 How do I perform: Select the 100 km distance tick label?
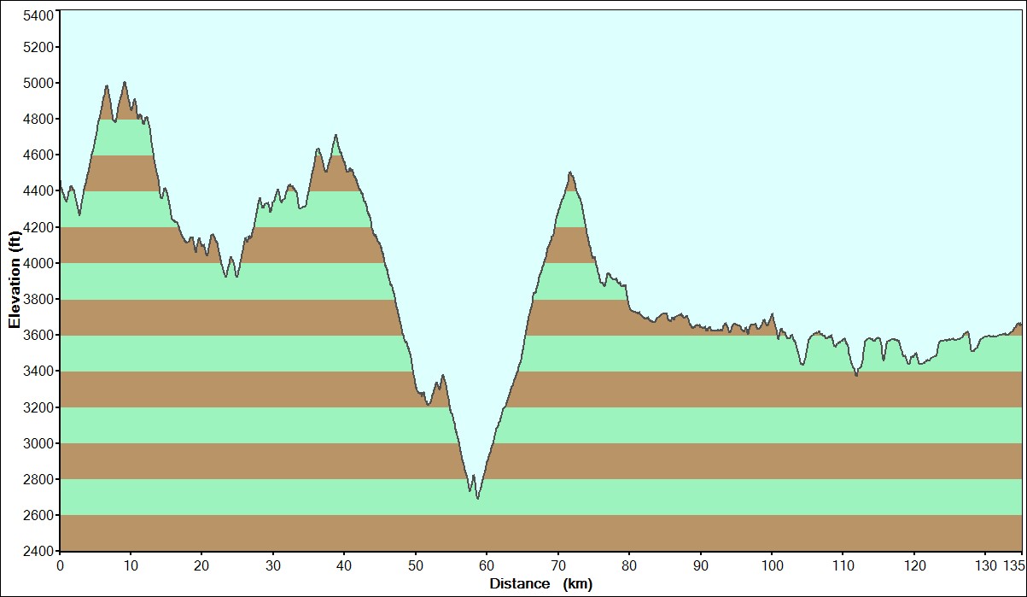(x=772, y=565)
